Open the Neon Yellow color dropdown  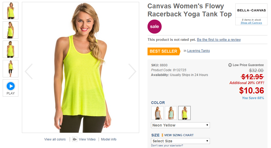click(x=180, y=125)
